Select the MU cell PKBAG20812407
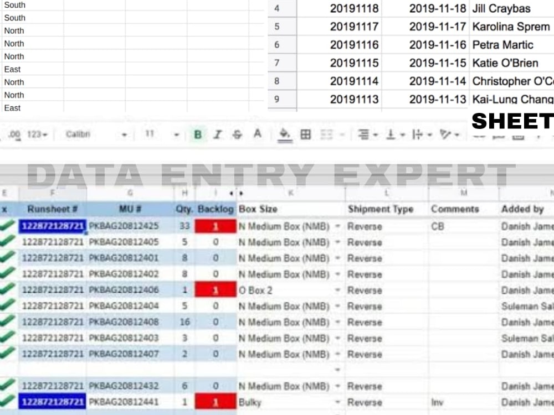 130,354
